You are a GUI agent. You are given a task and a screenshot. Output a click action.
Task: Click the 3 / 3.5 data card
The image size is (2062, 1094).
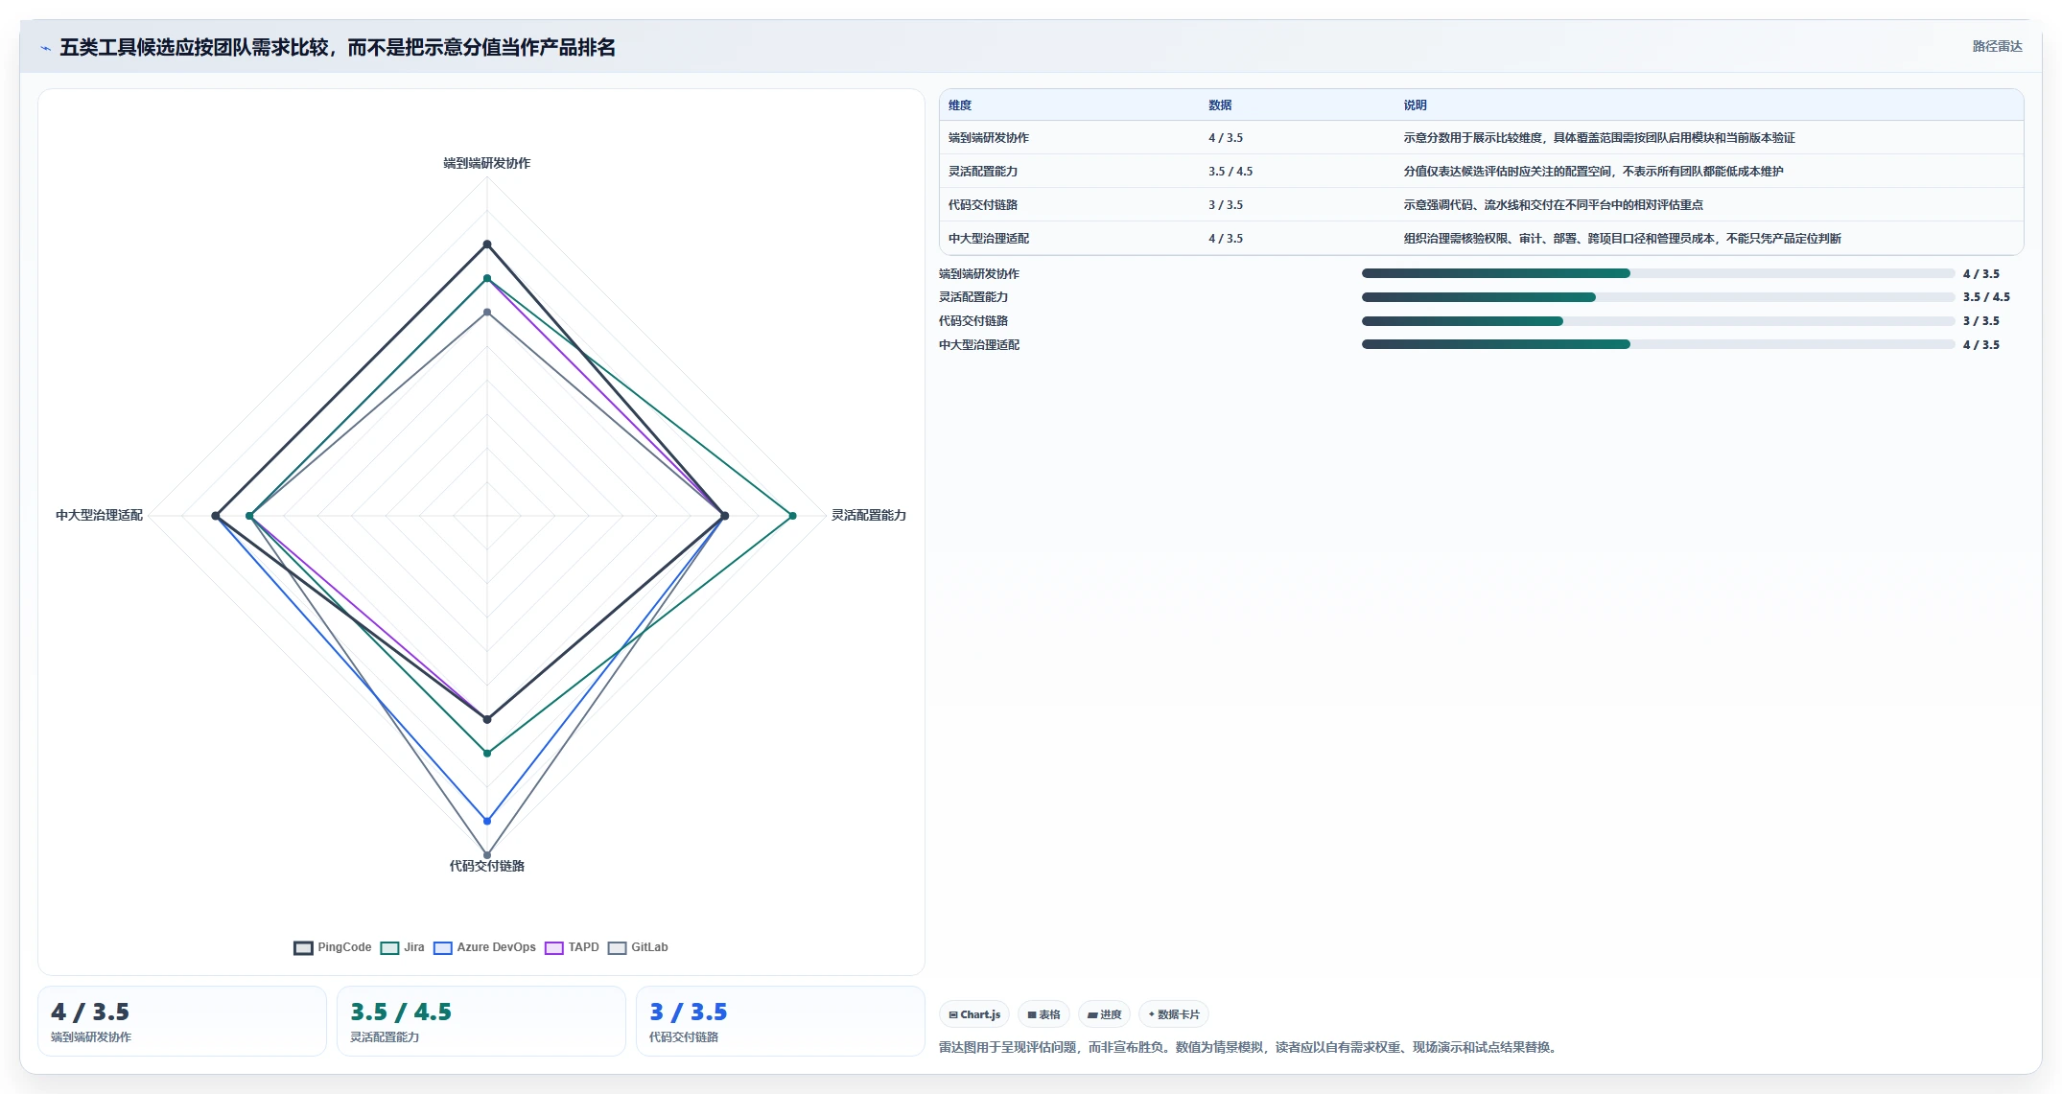pyautogui.click(x=781, y=1021)
